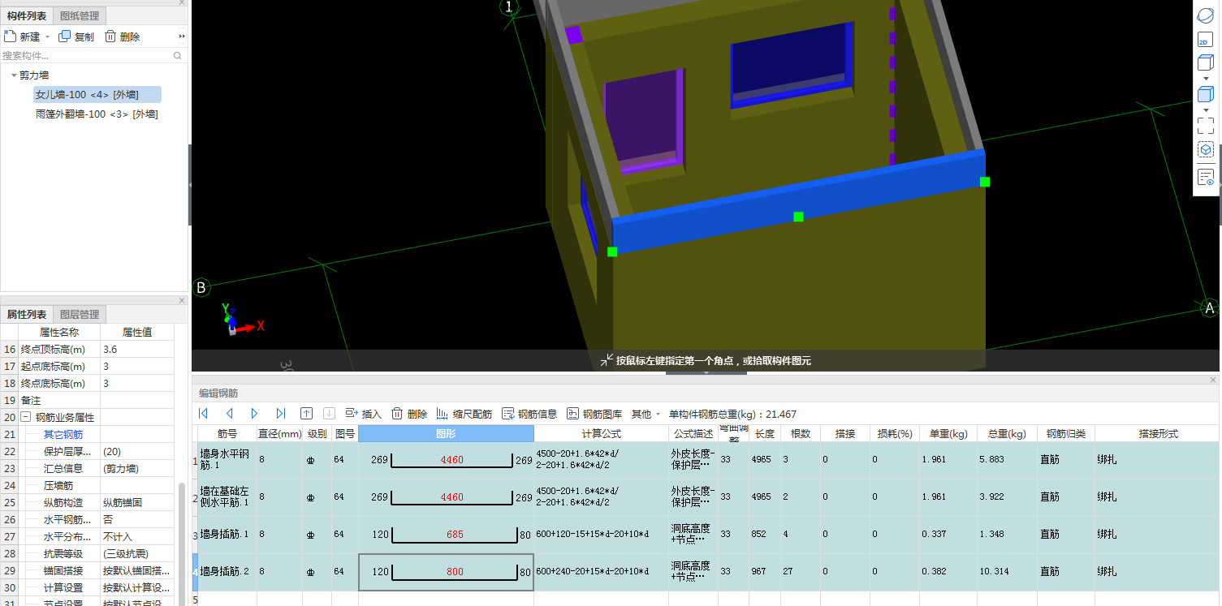Click the 其它钢筋 property link
Viewport: 1222px width, 606px height.
click(62, 434)
